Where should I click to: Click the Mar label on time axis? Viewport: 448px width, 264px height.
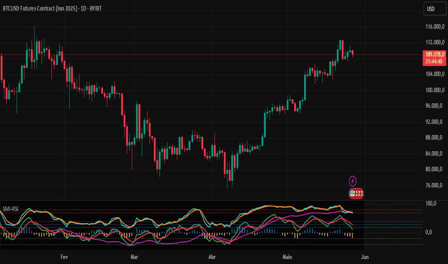pos(134,257)
